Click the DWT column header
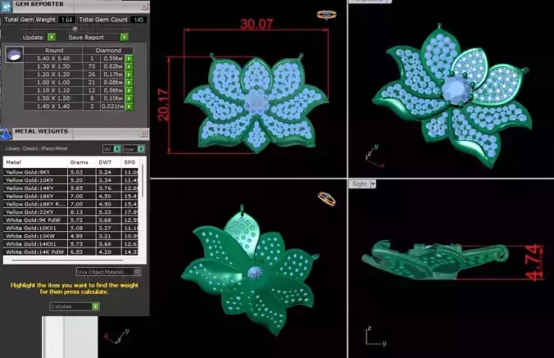Image resolution: width=554 pixels, height=358 pixels. pos(108,162)
